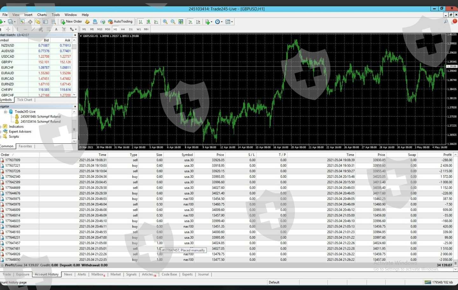The image size is (458, 290).
Task: Switch to the M15 timeframe
Action: click(100, 29)
